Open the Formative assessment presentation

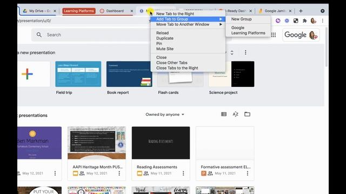(225, 143)
